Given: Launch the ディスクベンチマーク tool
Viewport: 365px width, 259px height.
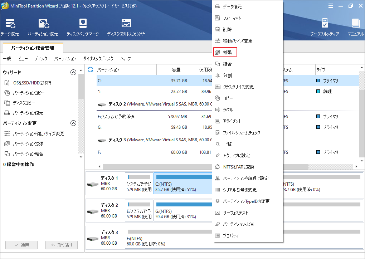Looking at the screenshot, I should [x=83, y=24].
